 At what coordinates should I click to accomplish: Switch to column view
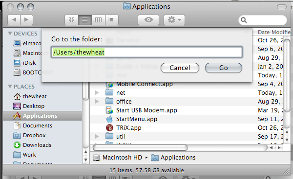pyautogui.click(x=98, y=20)
